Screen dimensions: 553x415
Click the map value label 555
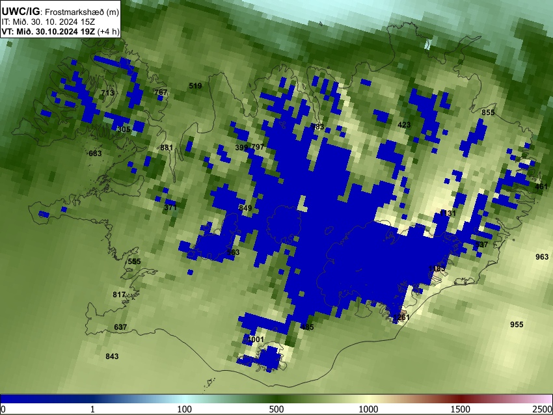[135, 261]
